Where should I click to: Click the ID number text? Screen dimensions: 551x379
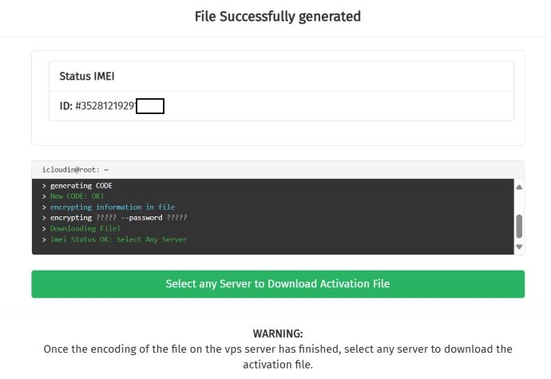tap(105, 105)
